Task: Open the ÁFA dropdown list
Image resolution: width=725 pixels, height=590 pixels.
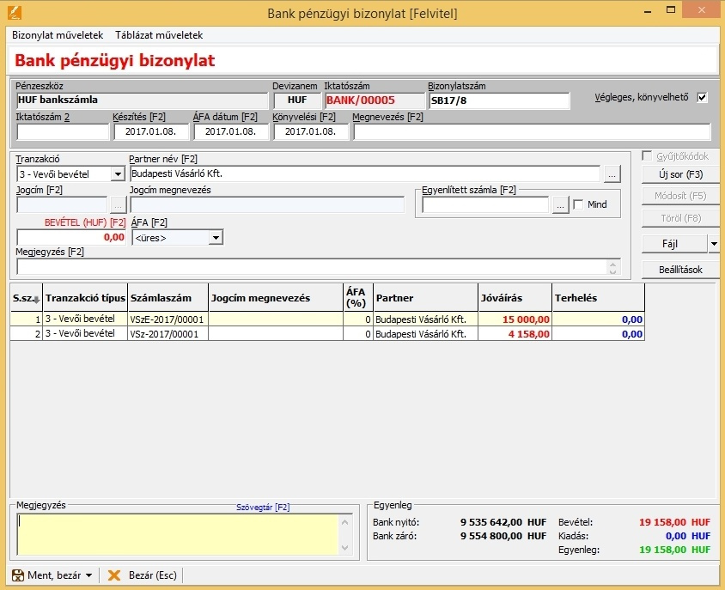Action: point(215,238)
